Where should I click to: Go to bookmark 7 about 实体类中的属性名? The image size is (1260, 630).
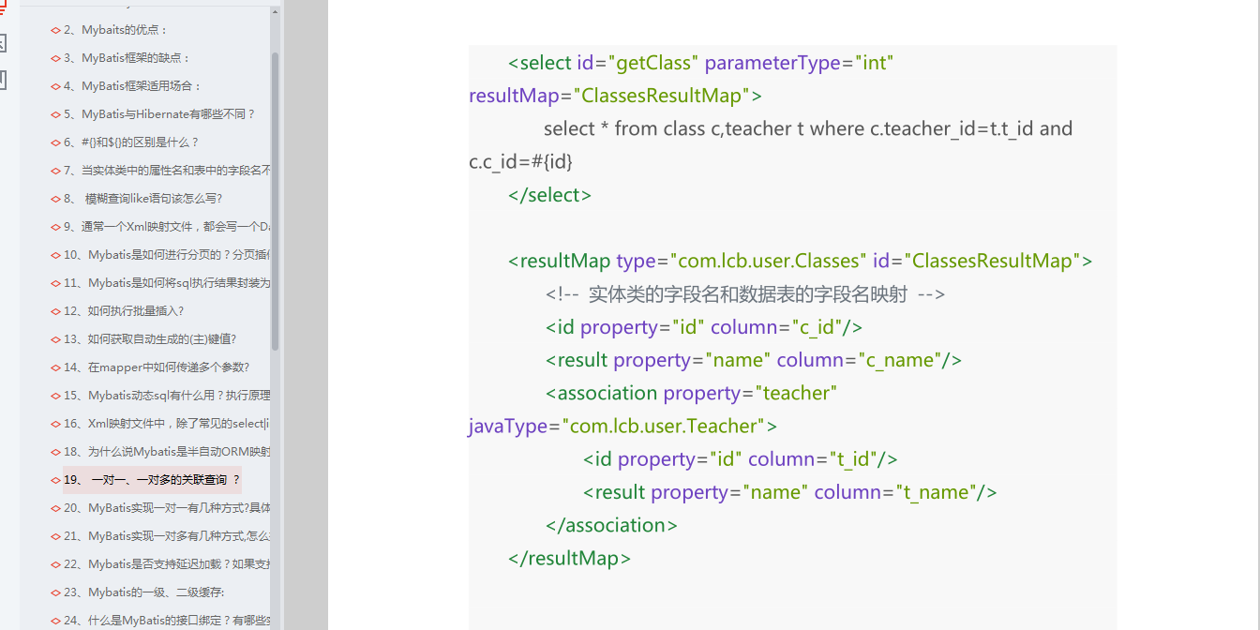tap(167, 171)
